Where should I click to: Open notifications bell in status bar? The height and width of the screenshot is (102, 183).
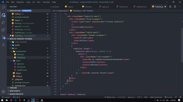click(180, 97)
